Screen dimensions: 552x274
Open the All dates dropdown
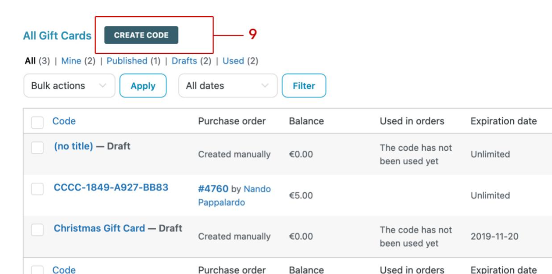point(228,85)
